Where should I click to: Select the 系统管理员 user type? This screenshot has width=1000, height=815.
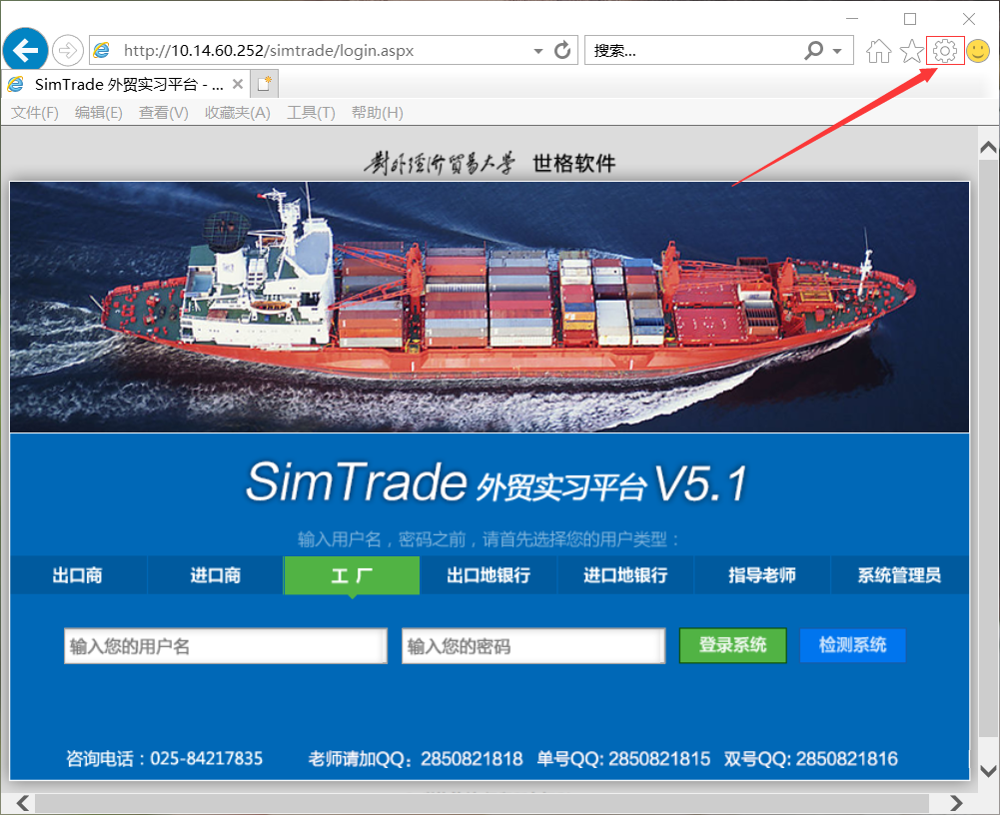click(x=899, y=575)
